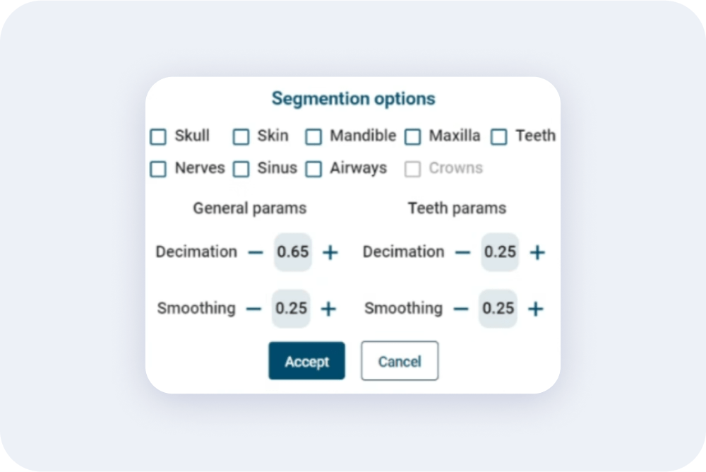Increase Teeth params Decimation with plus icon
Image resolution: width=706 pixels, height=472 pixels.
coord(537,252)
